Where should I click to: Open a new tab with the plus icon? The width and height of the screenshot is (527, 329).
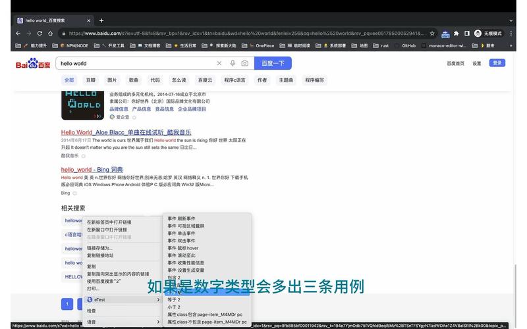101,20
